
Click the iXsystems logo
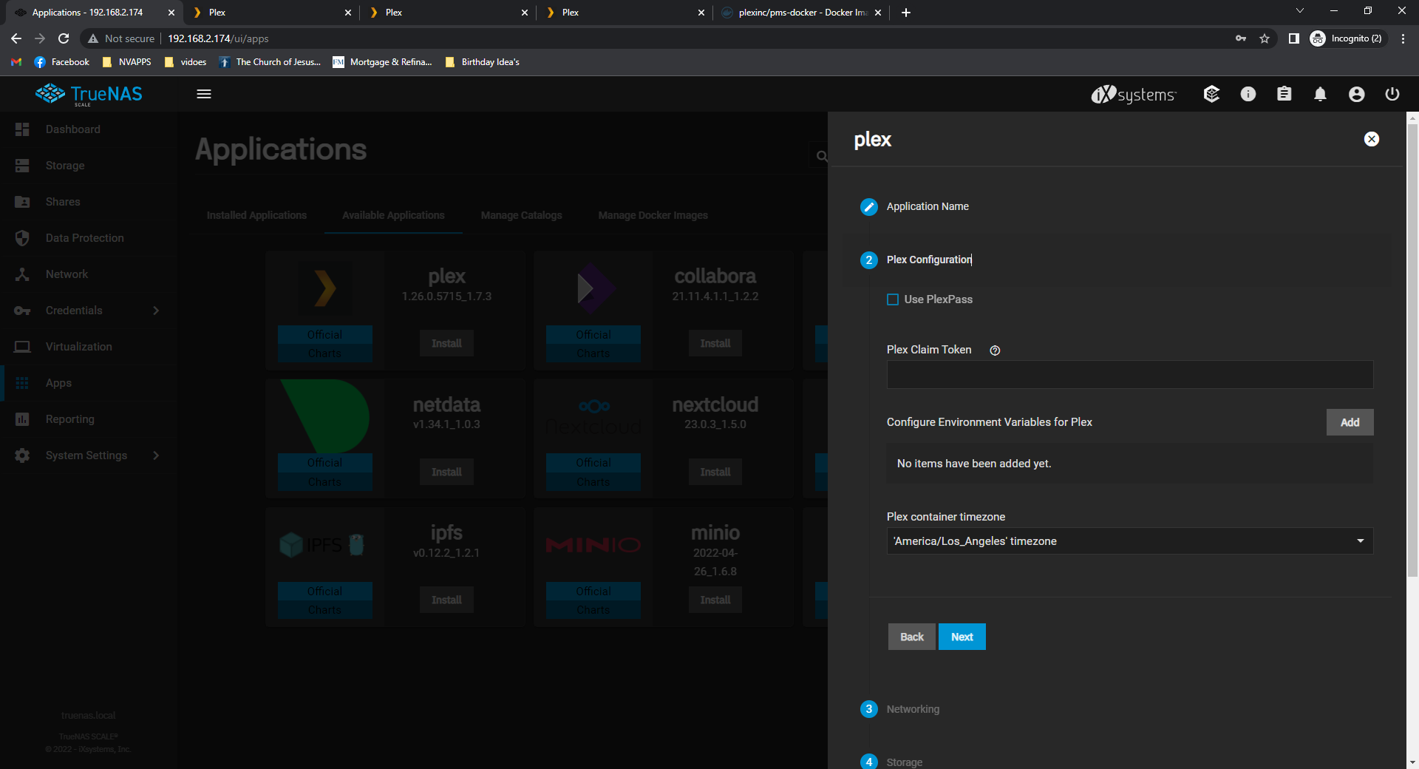tap(1134, 95)
